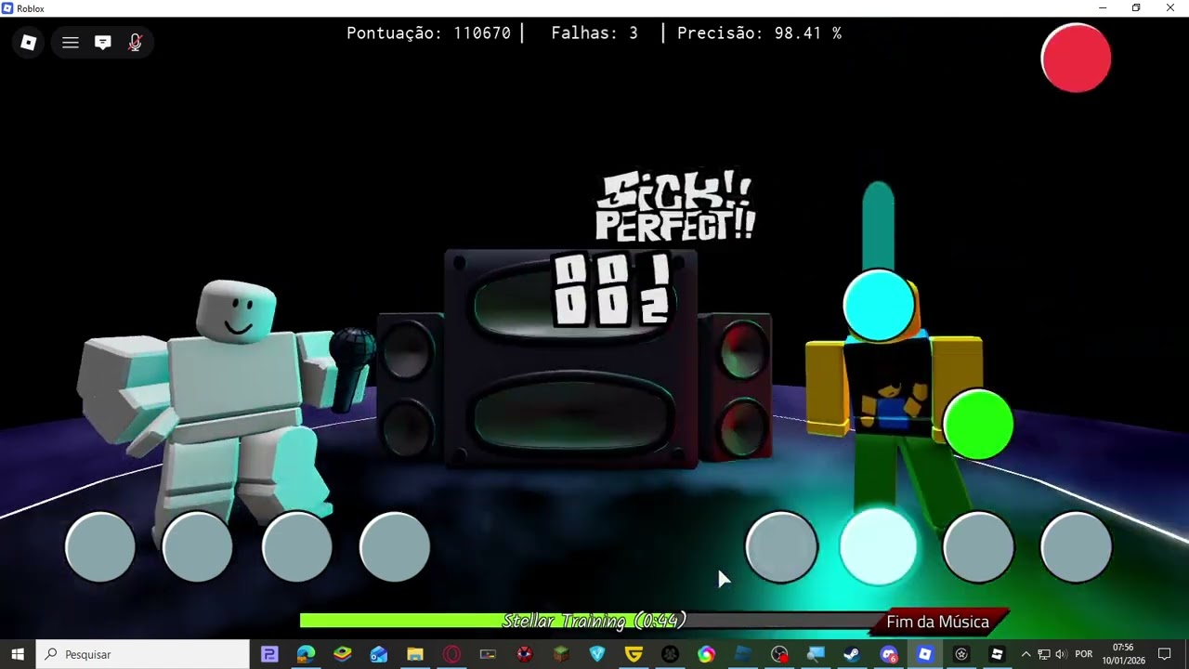1189x669 pixels.
Task: Click the Stellar Training song progress bar
Action: coord(594,621)
